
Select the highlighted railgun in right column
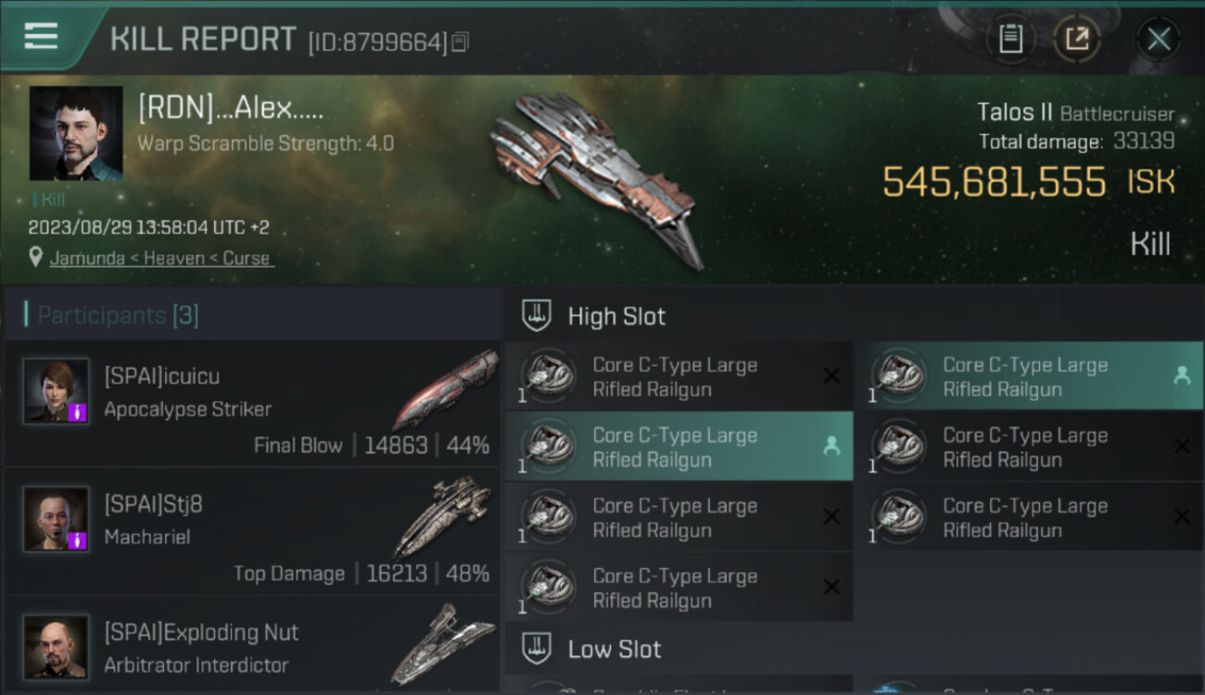point(1030,377)
